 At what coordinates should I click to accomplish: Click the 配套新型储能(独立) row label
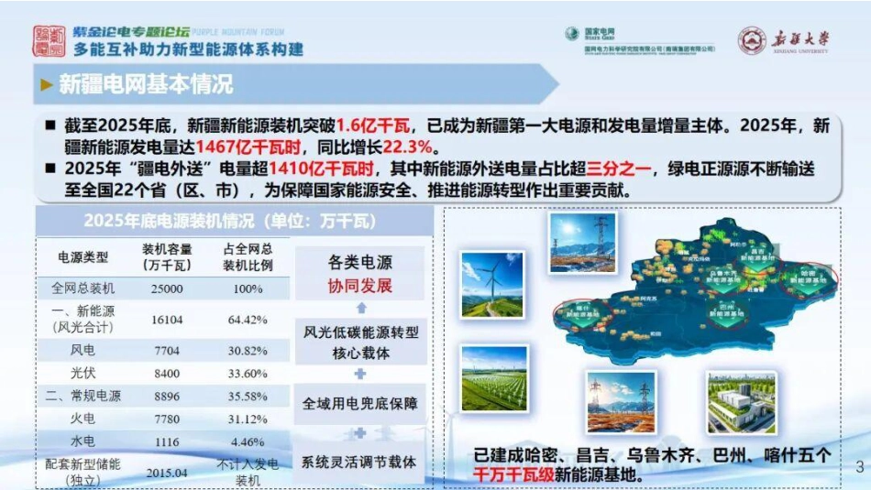tap(83, 473)
